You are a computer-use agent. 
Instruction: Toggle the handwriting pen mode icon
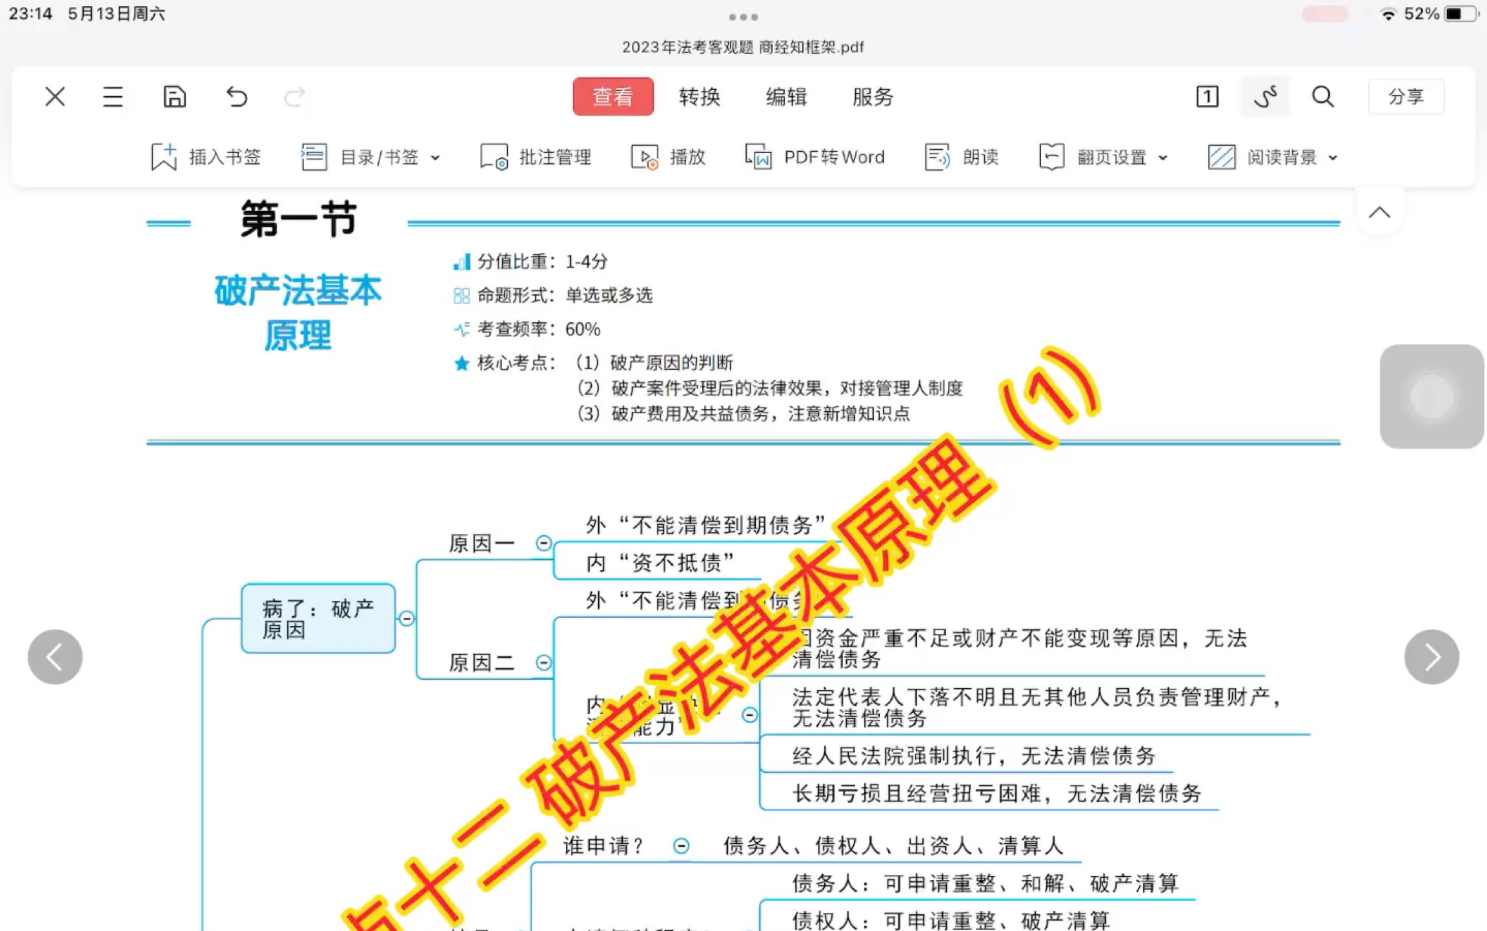click(1265, 97)
